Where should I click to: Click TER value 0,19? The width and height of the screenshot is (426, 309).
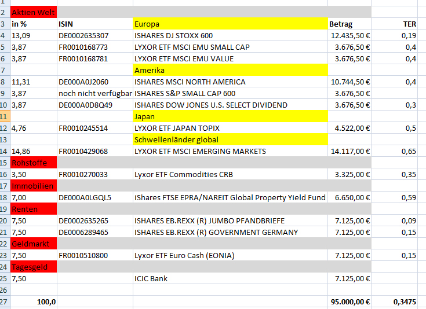[394, 35]
